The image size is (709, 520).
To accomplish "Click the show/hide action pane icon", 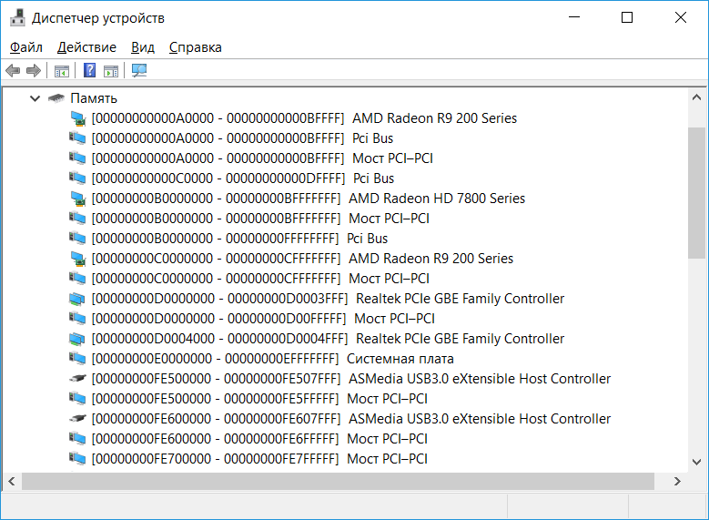I will point(111,71).
